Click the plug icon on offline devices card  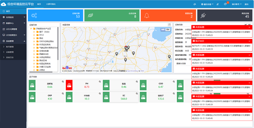[x=203, y=15]
